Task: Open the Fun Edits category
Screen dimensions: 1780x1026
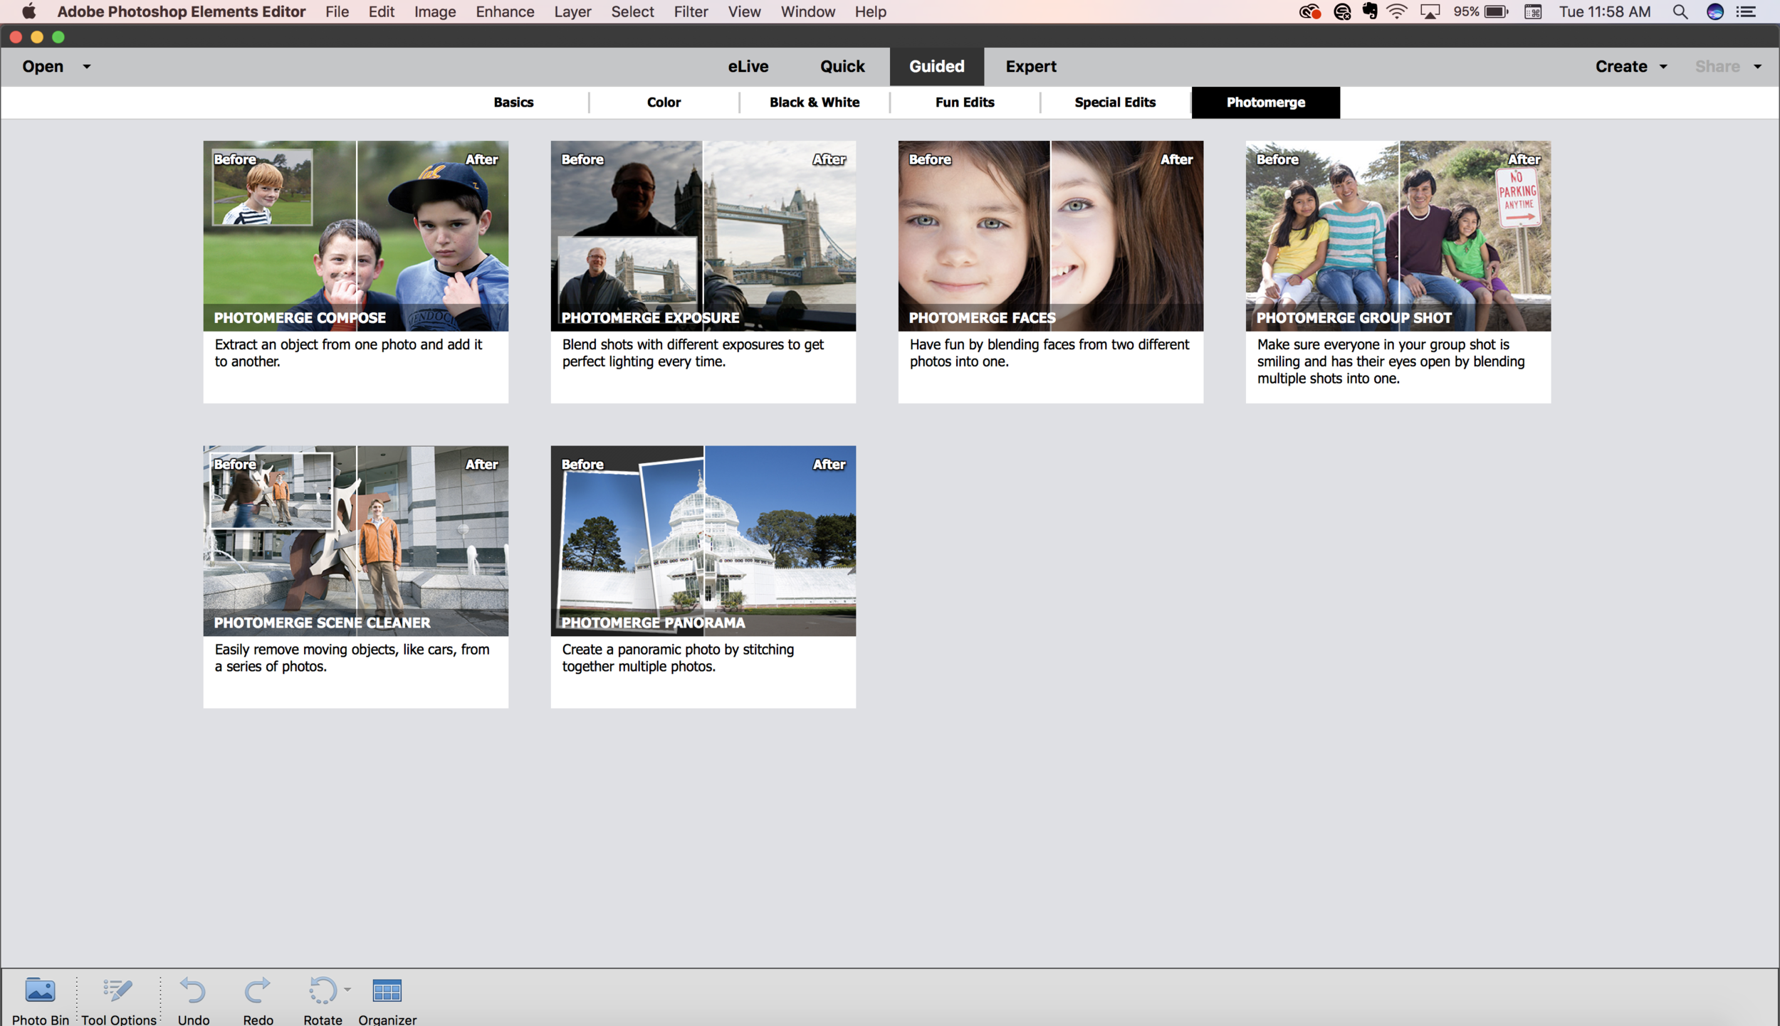Action: click(965, 102)
